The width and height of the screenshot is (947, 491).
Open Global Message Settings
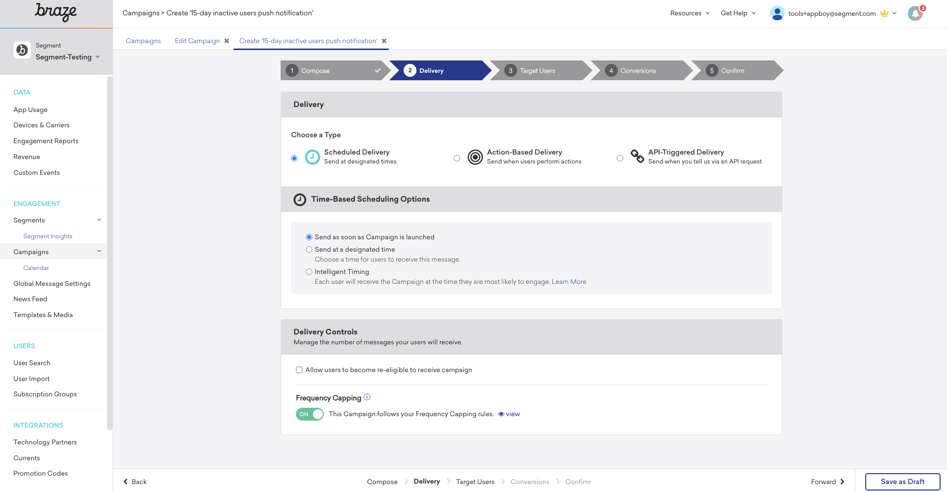tap(52, 284)
